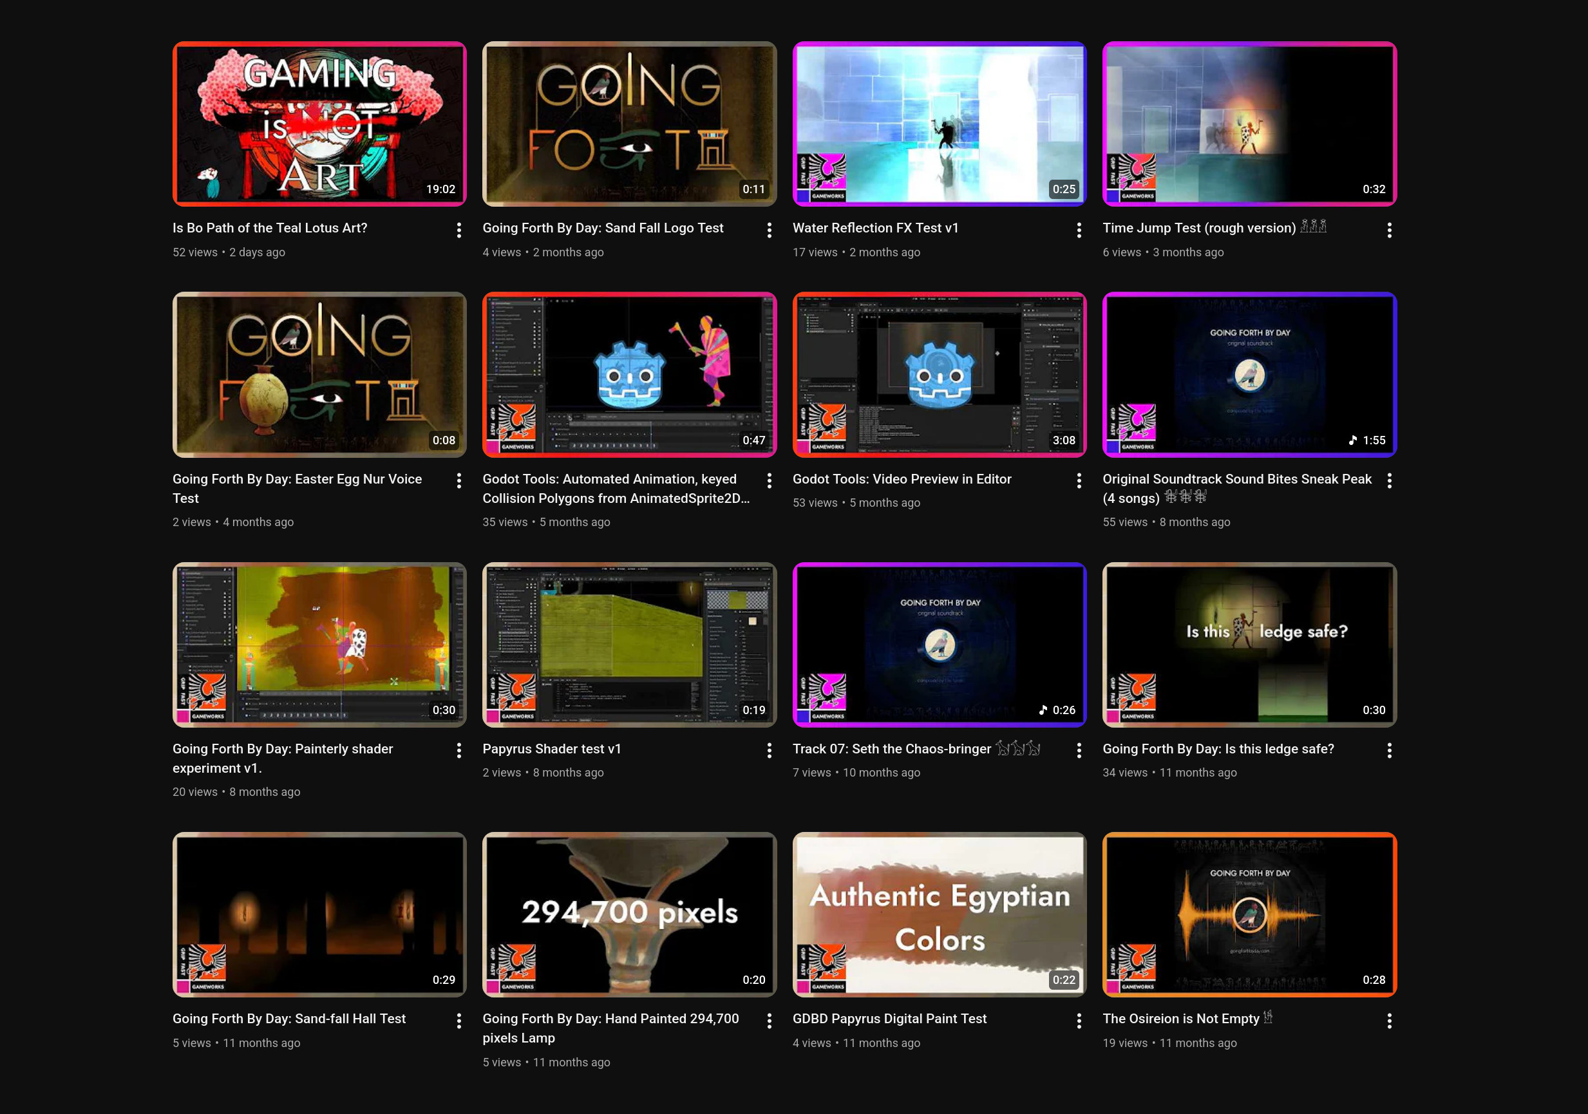Open the 'Authentic Egyptian Colors' thumbnail

point(938,914)
